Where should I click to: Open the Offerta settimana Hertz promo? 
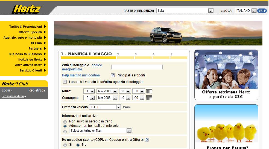click(226, 75)
